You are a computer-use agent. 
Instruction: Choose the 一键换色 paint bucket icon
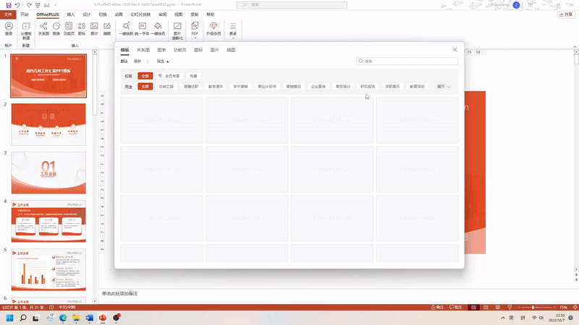pos(158,29)
